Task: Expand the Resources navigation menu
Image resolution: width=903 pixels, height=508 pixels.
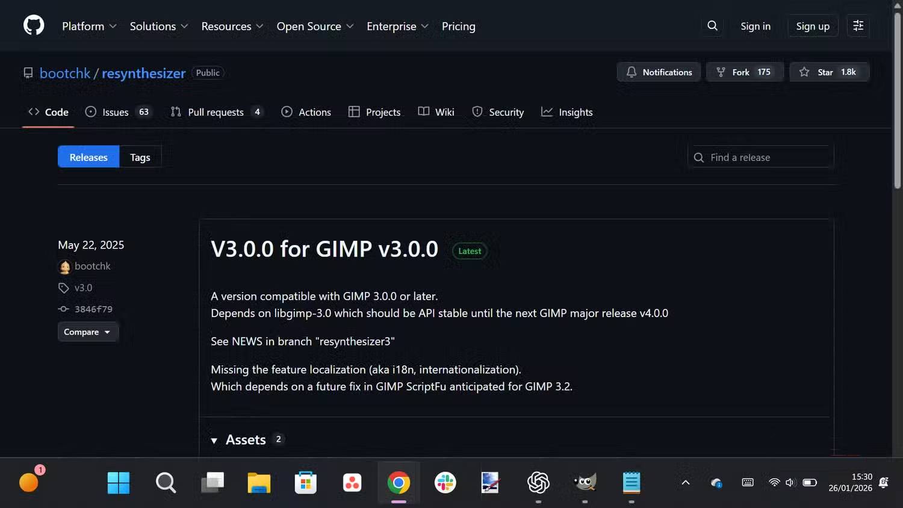Action: point(232,26)
